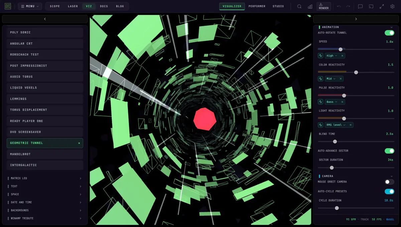Select the Viz tab
Image resolution: width=401 pixels, height=227 pixels.
(x=89, y=6)
